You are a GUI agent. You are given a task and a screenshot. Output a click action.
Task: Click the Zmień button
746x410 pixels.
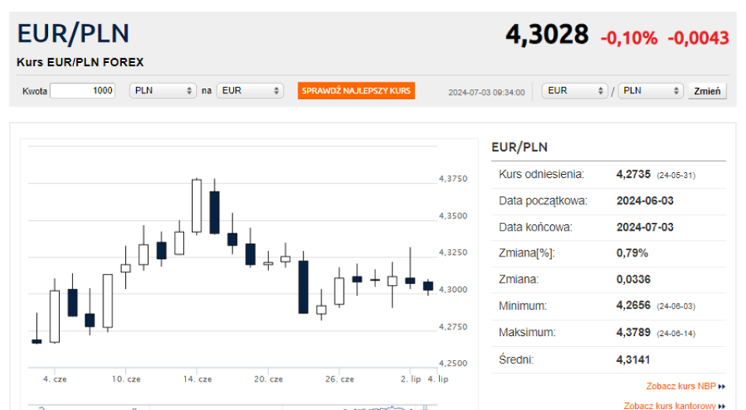click(x=707, y=90)
